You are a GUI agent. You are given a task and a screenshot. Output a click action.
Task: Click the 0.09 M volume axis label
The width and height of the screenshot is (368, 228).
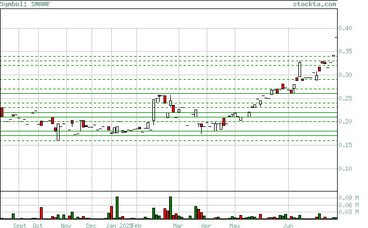tap(348, 198)
